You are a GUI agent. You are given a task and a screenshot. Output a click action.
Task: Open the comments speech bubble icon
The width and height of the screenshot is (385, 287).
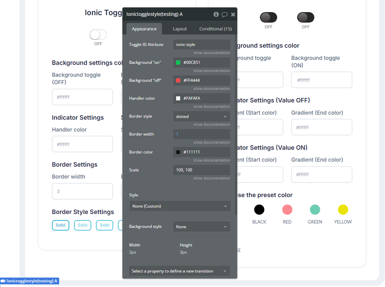pos(224,14)
